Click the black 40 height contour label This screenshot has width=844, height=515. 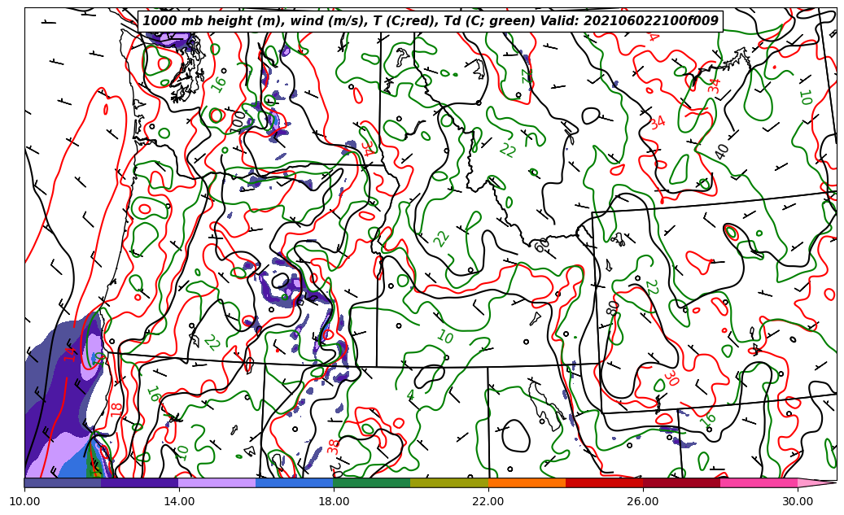coord(722,151)
